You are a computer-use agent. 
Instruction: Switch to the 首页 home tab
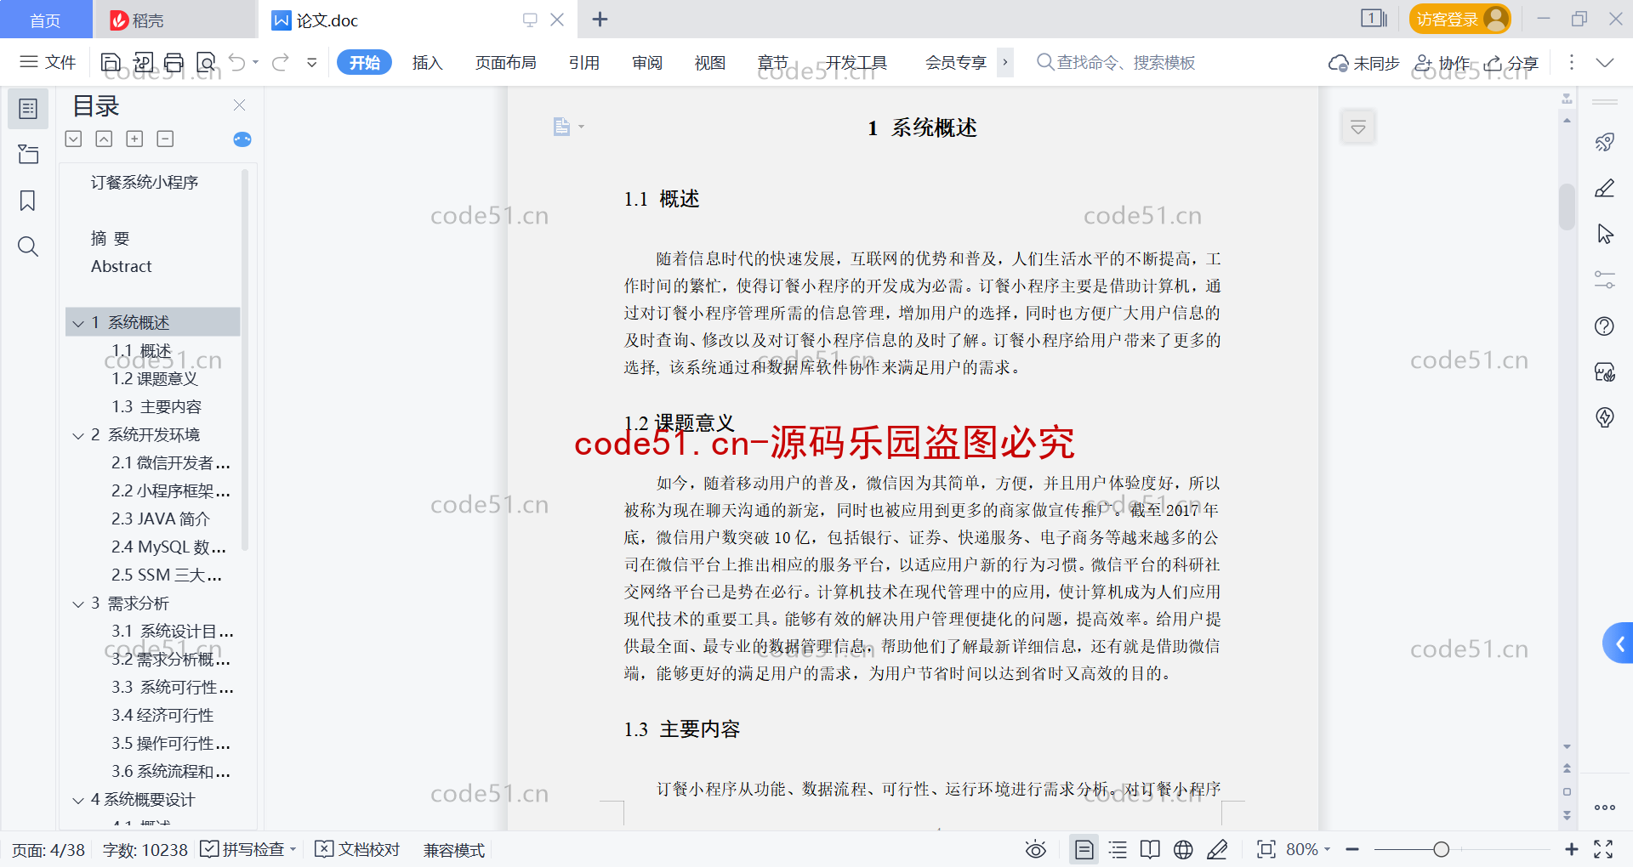pyautogui.click(x=46, y=20)
